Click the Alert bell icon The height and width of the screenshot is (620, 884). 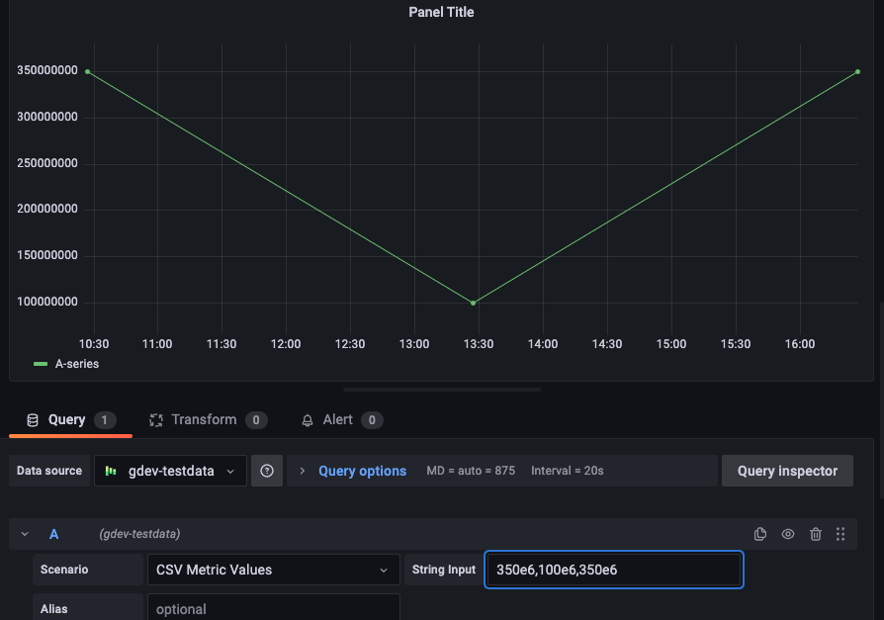pos(308,419)
